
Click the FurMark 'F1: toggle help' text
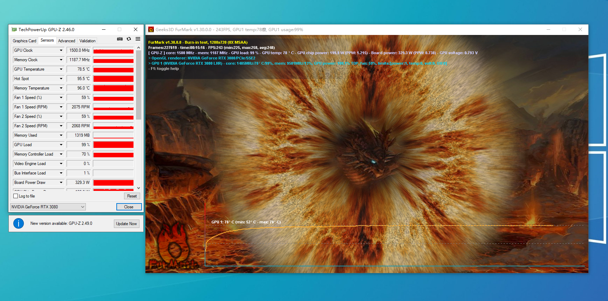pyautogui.click(x=164, y=69)
